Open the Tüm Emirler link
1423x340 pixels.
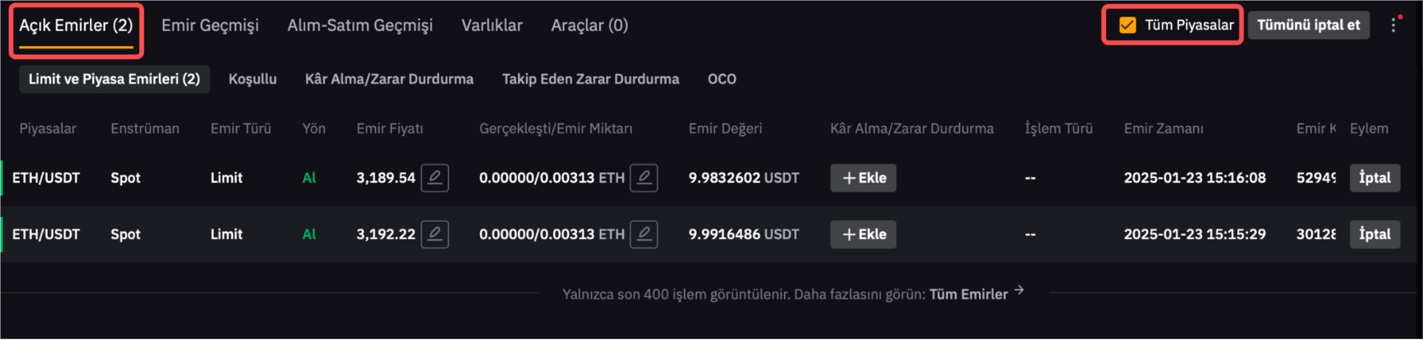click(x=968, y=294)
